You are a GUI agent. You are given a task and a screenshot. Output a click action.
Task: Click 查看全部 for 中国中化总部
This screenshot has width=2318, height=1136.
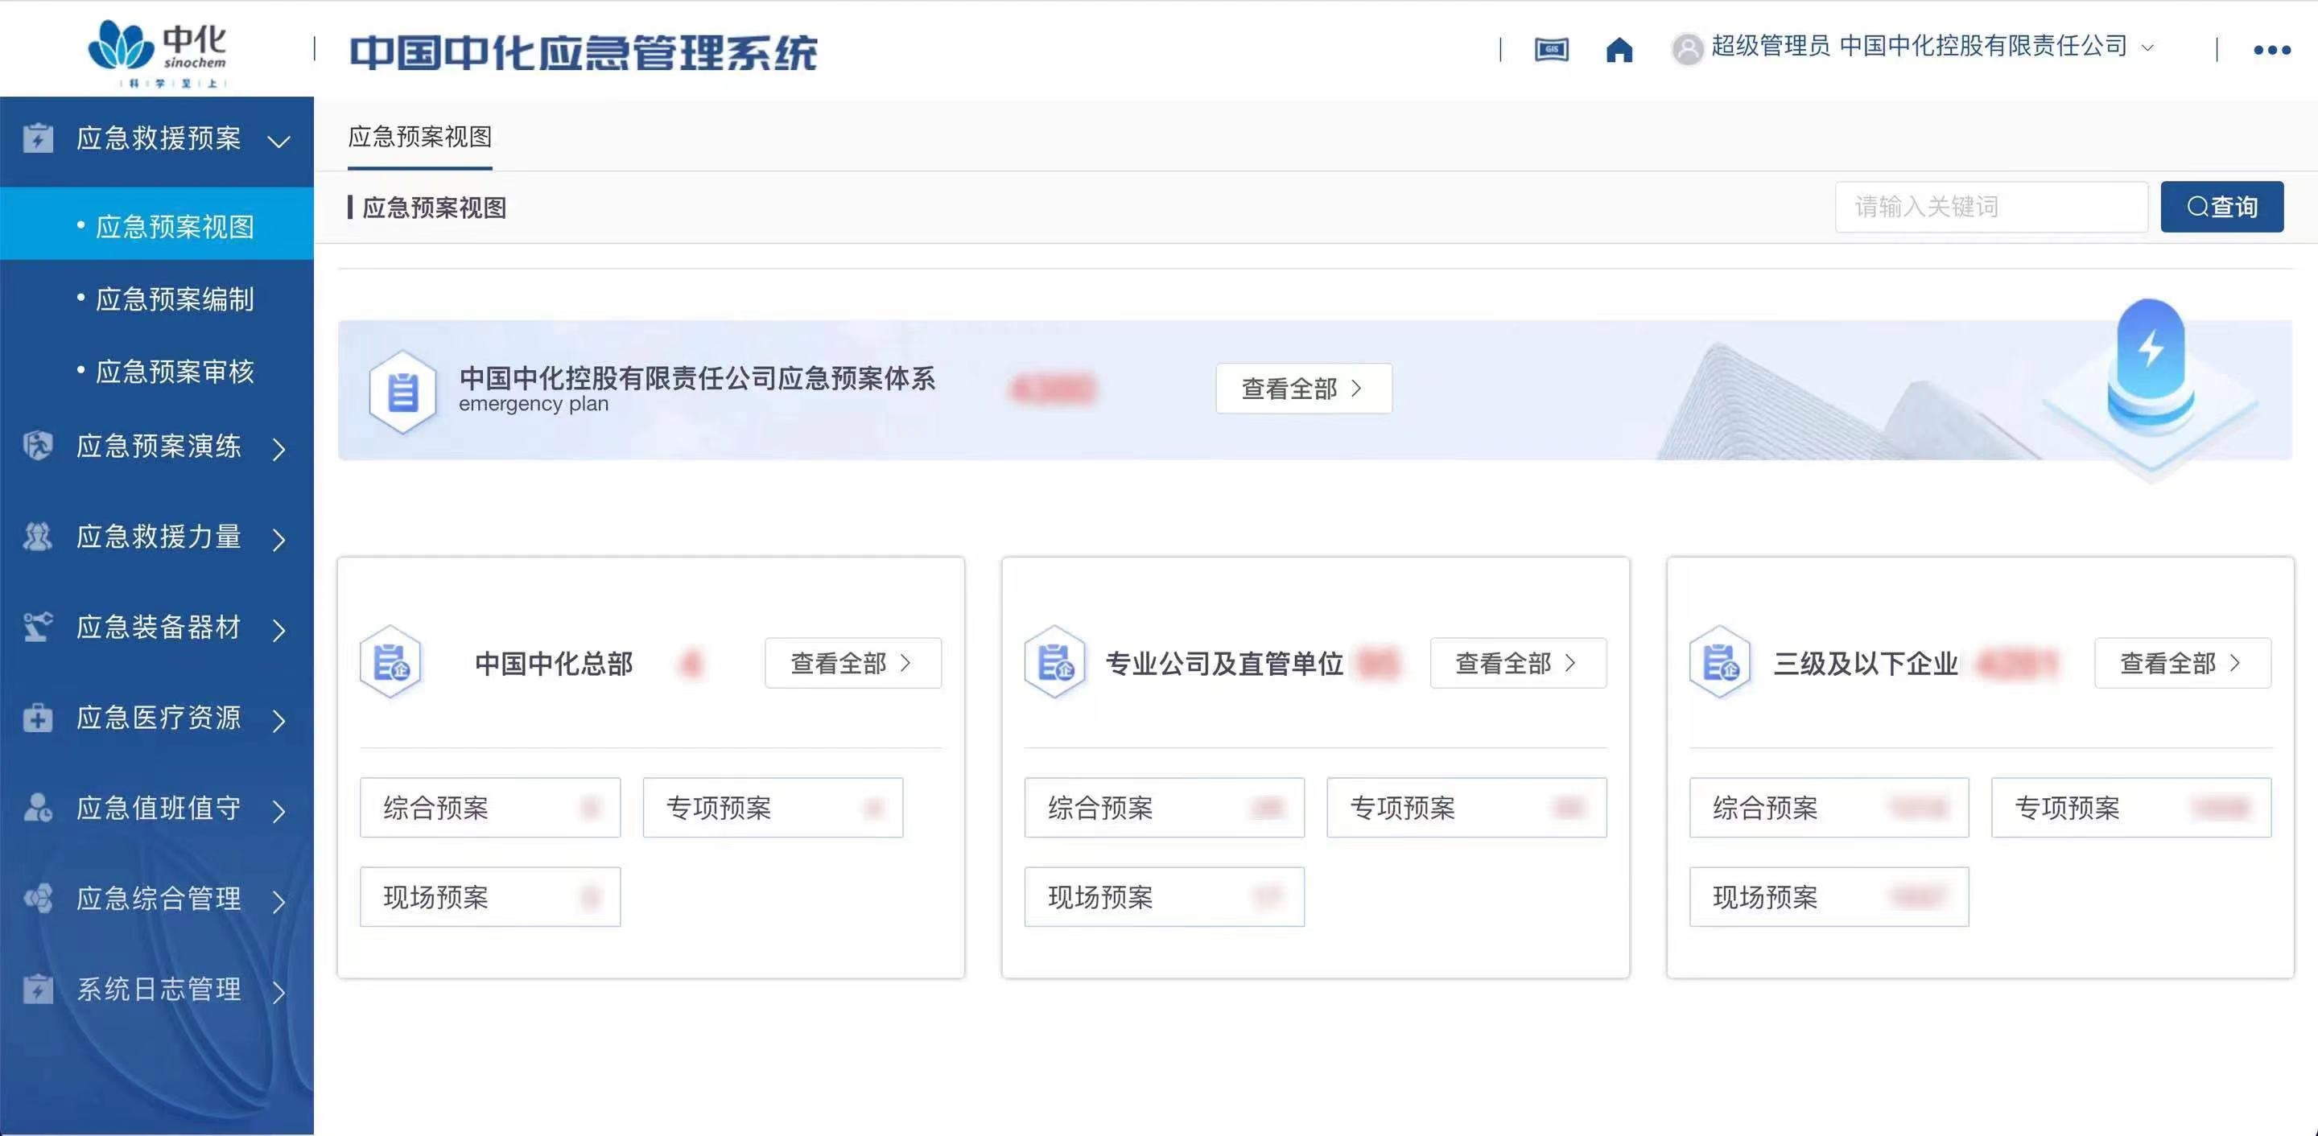[853, 663]
